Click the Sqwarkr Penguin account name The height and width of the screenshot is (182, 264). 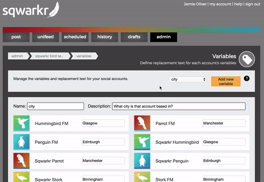point(172,161)
